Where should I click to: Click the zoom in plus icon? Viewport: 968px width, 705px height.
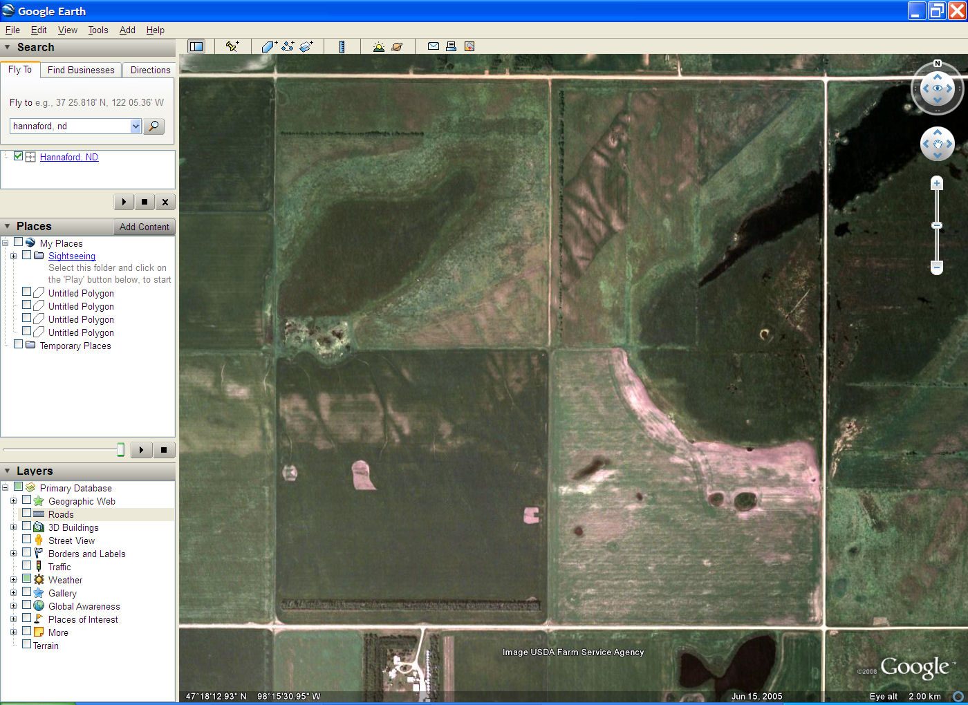[937, 183]
